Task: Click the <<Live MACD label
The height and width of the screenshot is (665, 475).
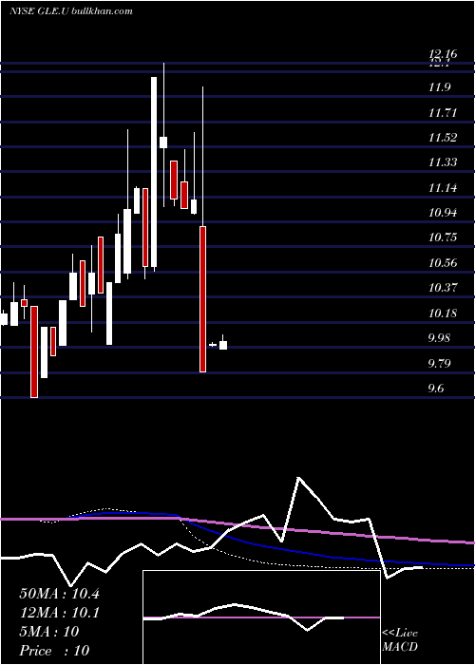Action: click(400, 640)
